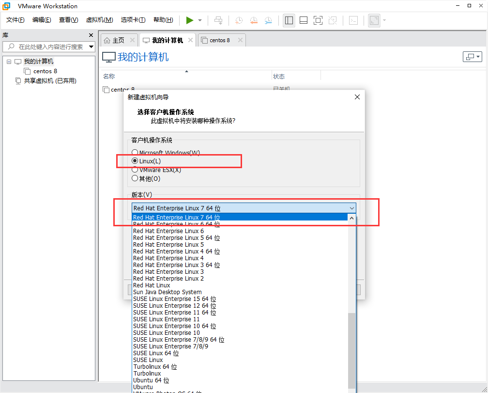The image size is (488, 393).
Task: Open the 选项卡(T) menu
Action: point(133,20)
